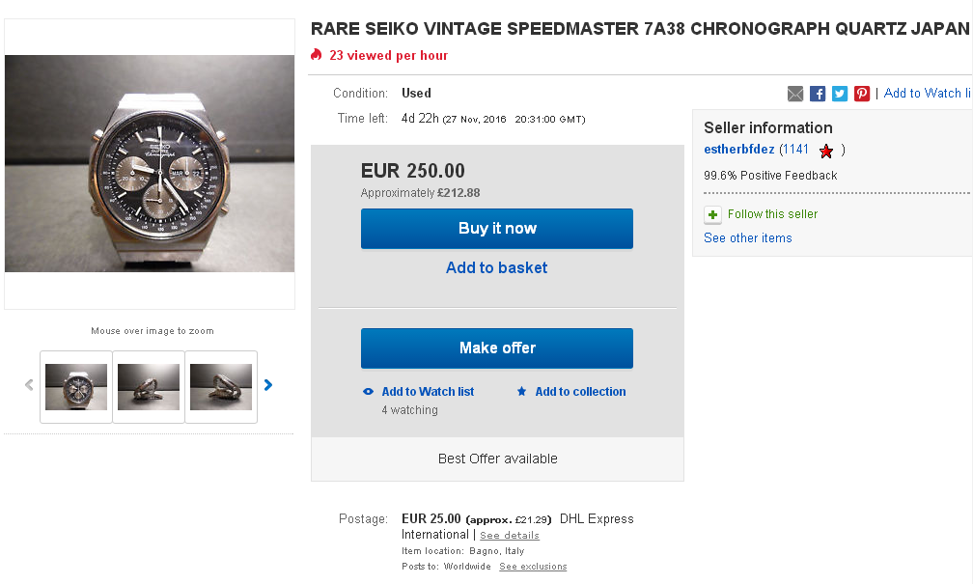The height and width of the screenshot is (584, 973).
Task: Click the star icon beside Add to collection
Action: pyautogui.click(x=521, y=392)
